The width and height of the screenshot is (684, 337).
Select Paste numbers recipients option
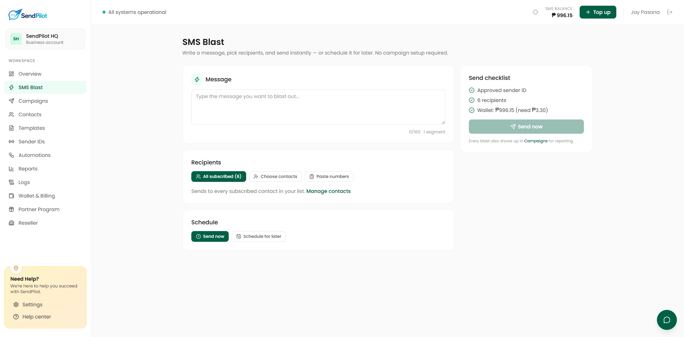pos(329,177)
